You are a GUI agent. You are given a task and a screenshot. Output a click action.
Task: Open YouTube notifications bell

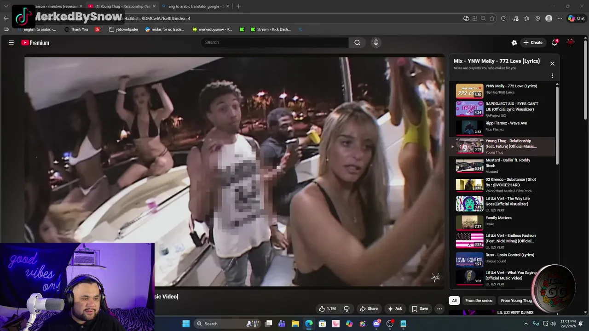pyautogui.click(x=555, y=42)
